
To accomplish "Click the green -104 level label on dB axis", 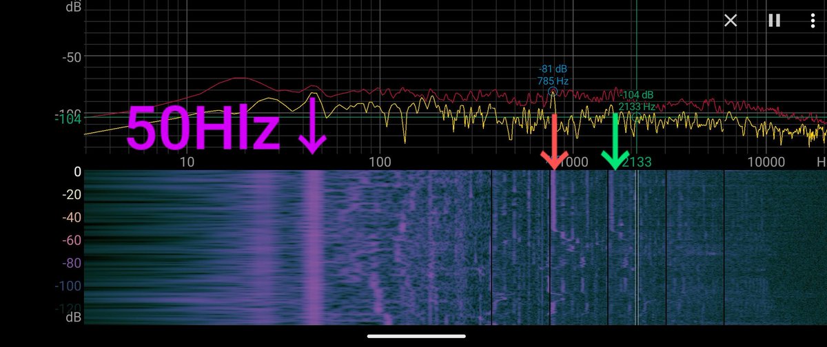I will [68, 119].
